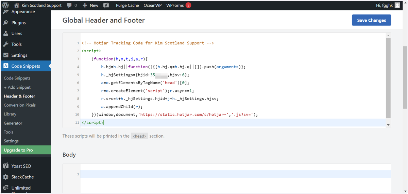Screen dimensions: 408x194
Task: Click the user avatar next to Hi, fgghk
Action: pos(397,5)
